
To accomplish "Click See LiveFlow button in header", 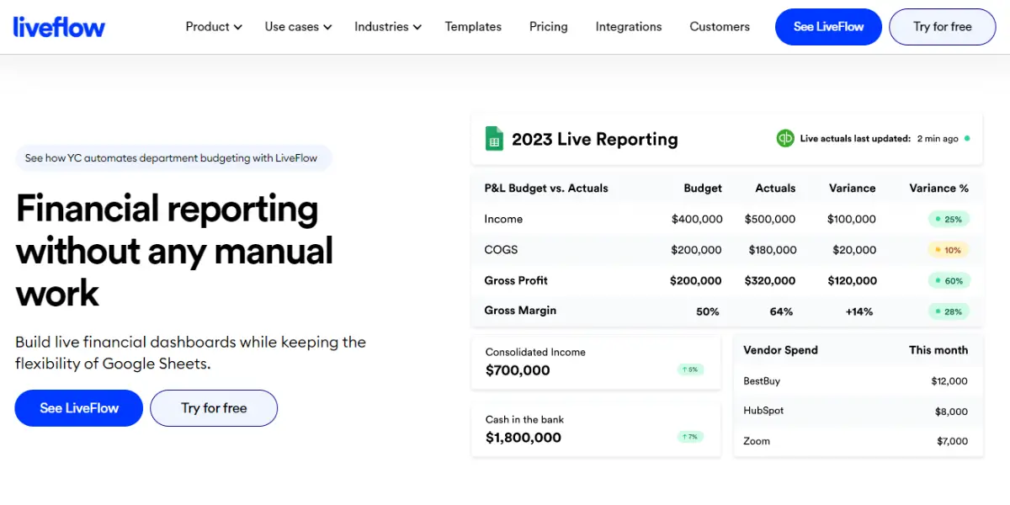I will (828, 27).
